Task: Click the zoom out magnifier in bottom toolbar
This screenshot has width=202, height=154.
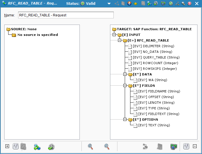Action: [107, 146]
